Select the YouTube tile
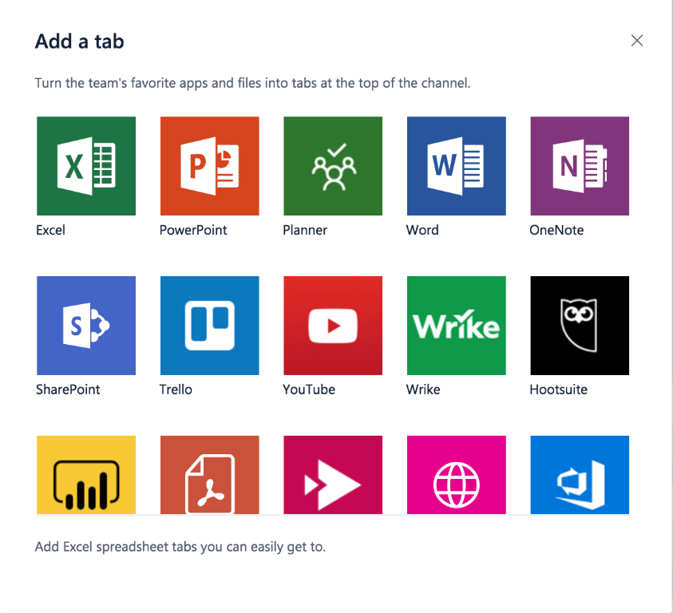Image resolution: width=673 pixels, height=613 pixels. [x=333, y=326]
